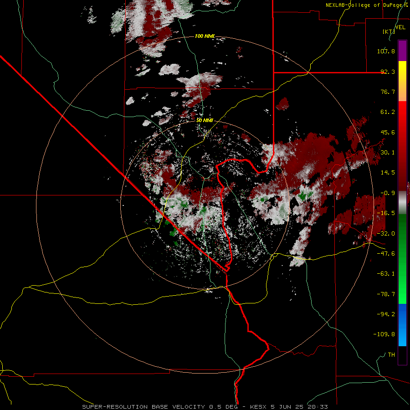Image resolution: width=410 pixels, height=410 pixels.
Task: Click the 107.8 velocity scale value
Action: (x=386, y=51)
